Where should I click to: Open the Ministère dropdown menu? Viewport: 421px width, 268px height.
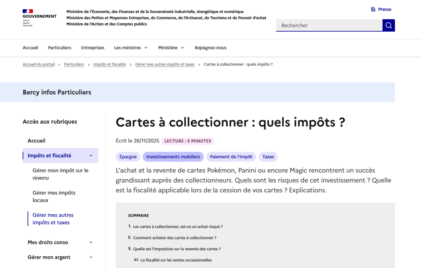click(171, 48)
